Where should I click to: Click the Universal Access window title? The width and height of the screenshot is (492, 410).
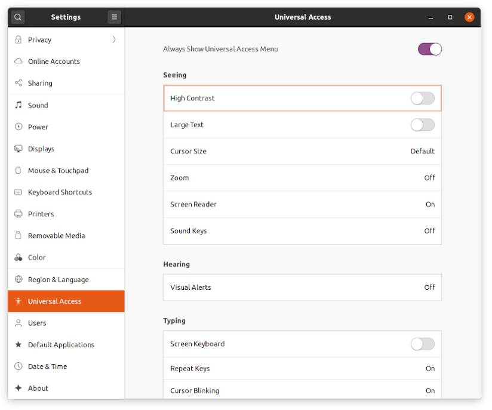pos(303,17)
